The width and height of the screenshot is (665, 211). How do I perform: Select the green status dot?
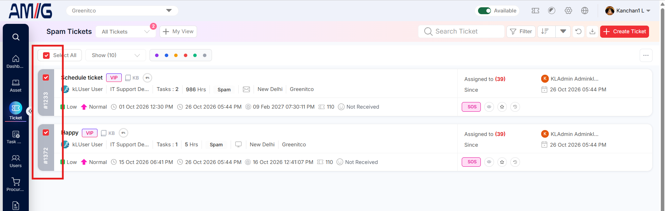[195, 55]
